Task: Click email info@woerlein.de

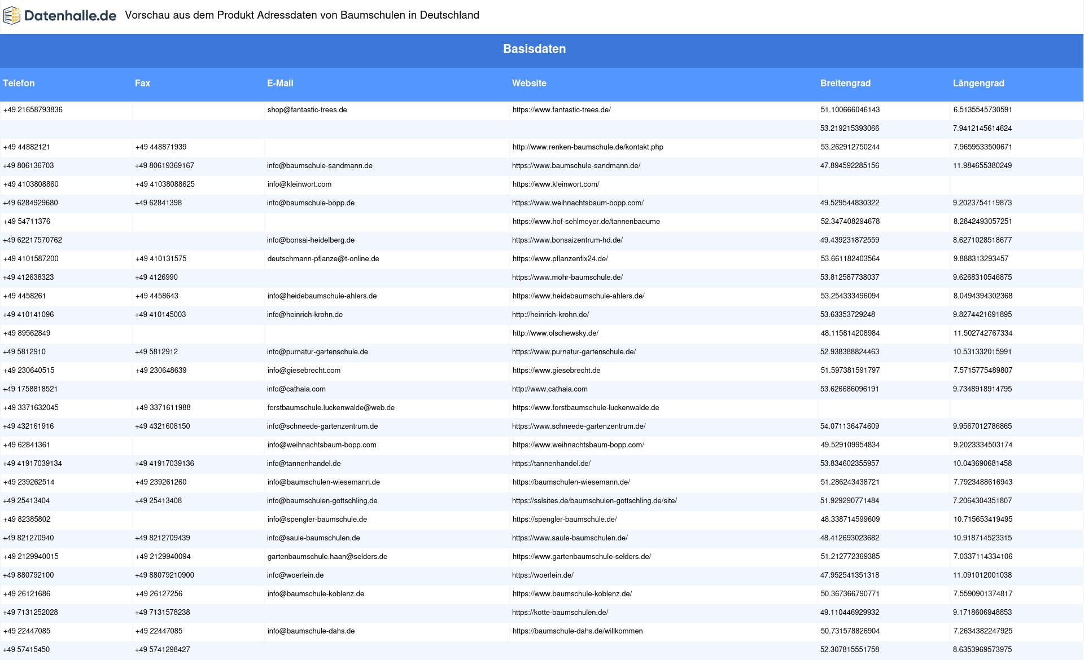Action: point(295,575)
